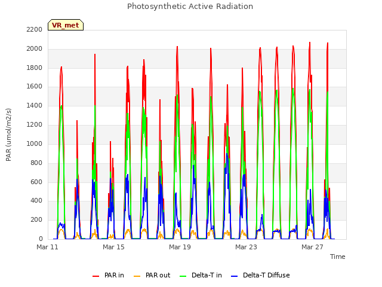Toggle the PAR out legend entry
This screenshot has width=382, height=287.
coord(152,275)
